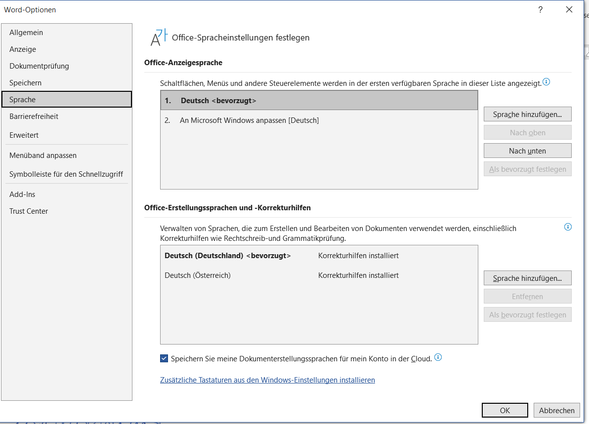Click the disabled Nach oben button

(x=527, y=132)
